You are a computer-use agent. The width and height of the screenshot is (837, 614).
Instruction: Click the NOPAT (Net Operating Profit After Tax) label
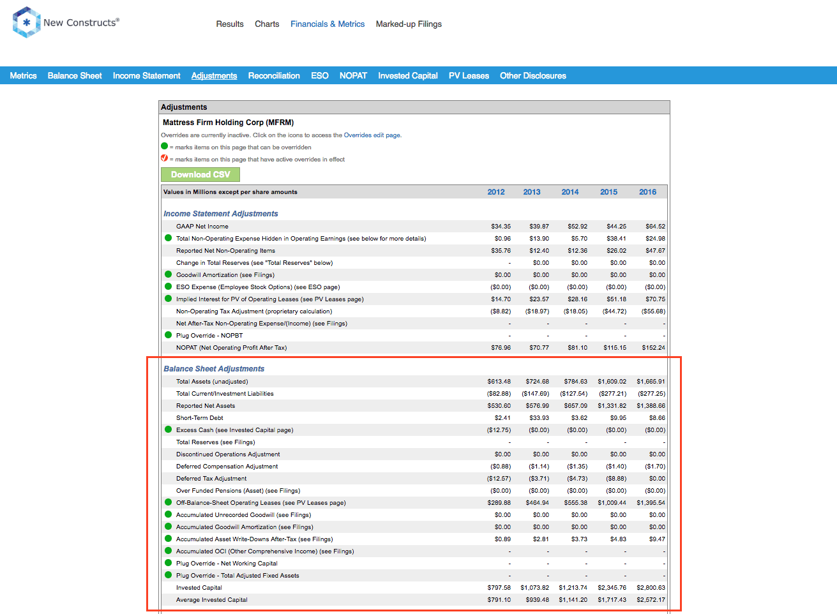(232, 348)
